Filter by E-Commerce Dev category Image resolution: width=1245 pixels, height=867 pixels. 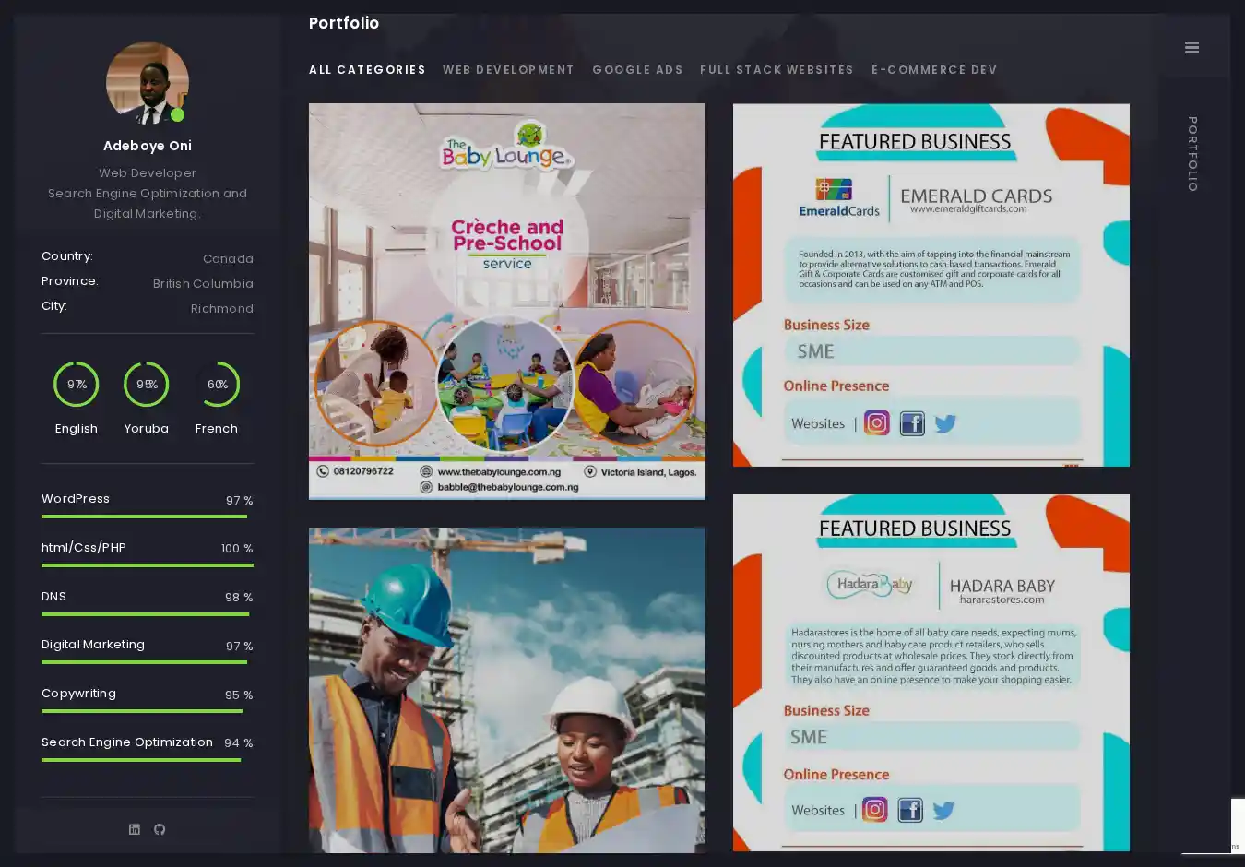(x=934, y=70)
